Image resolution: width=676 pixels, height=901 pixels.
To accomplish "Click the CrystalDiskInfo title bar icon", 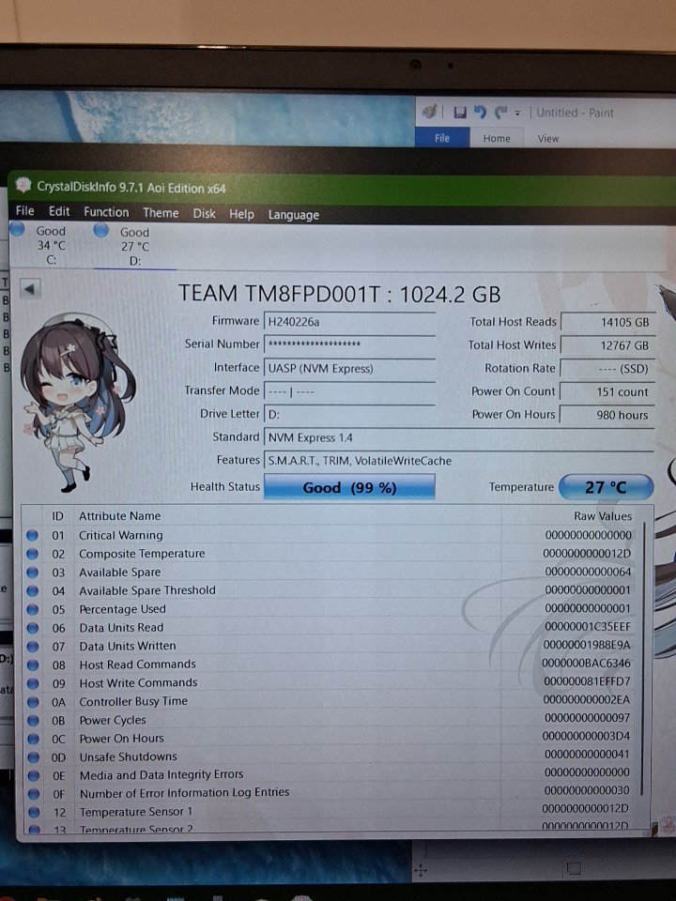I will point(23,186).
